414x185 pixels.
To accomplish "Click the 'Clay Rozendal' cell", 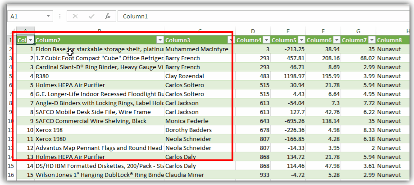I will coord(200,76).
